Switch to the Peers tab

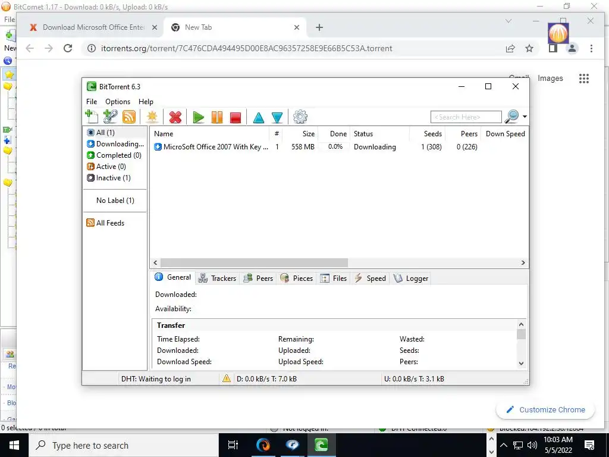pyautogui.click(x=258, y=278)
